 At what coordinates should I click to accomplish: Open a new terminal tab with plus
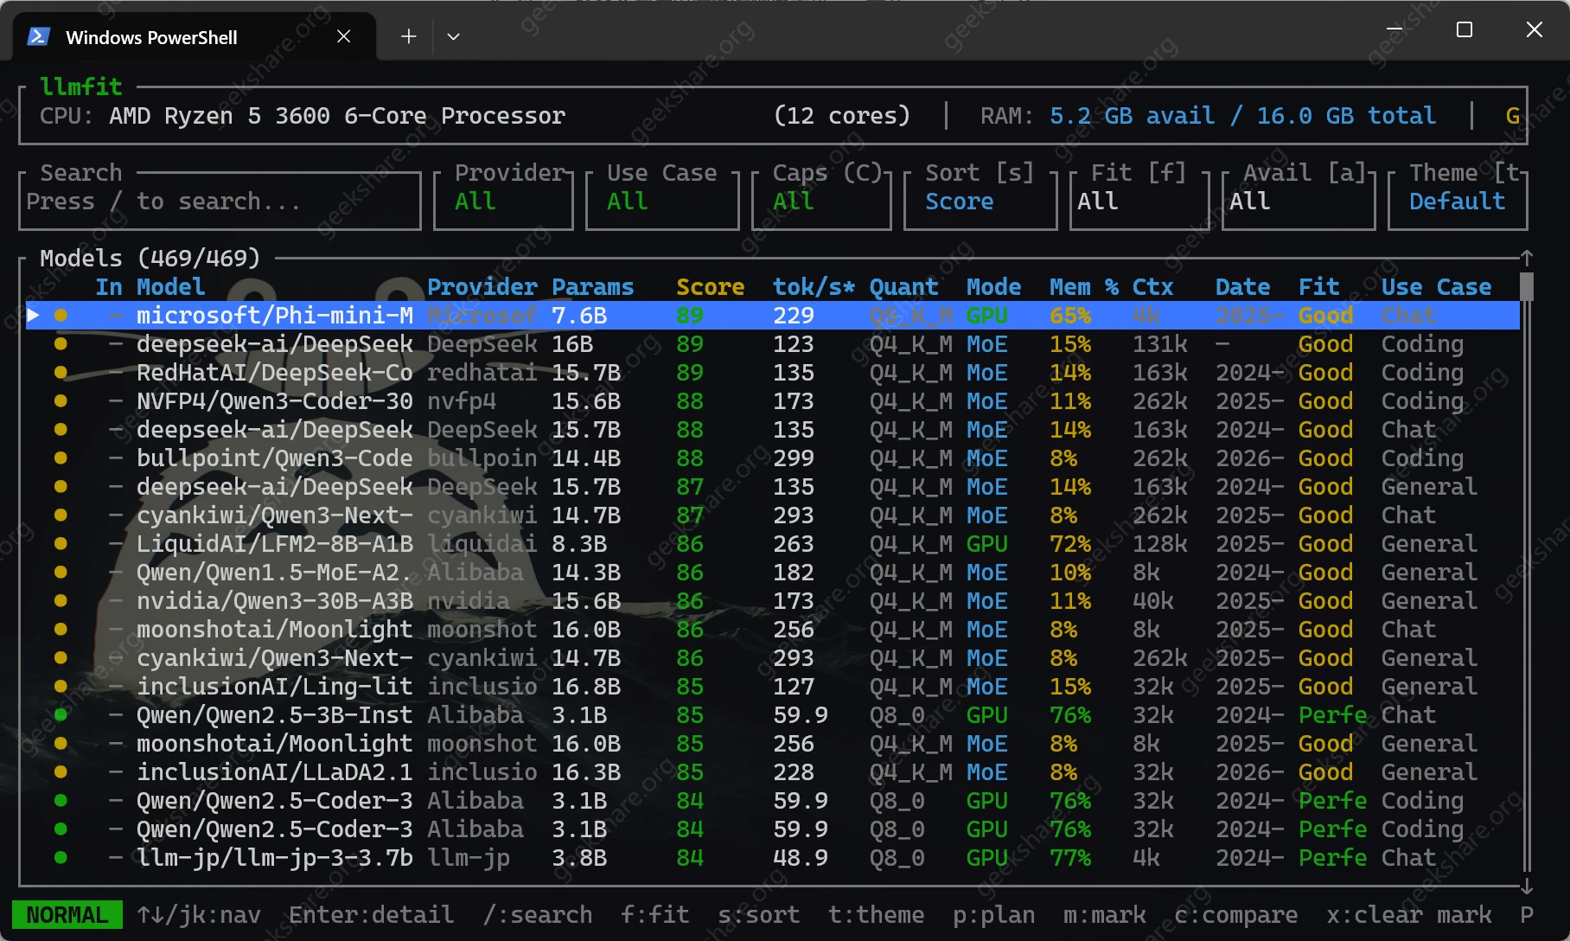[x=409, y=36]
